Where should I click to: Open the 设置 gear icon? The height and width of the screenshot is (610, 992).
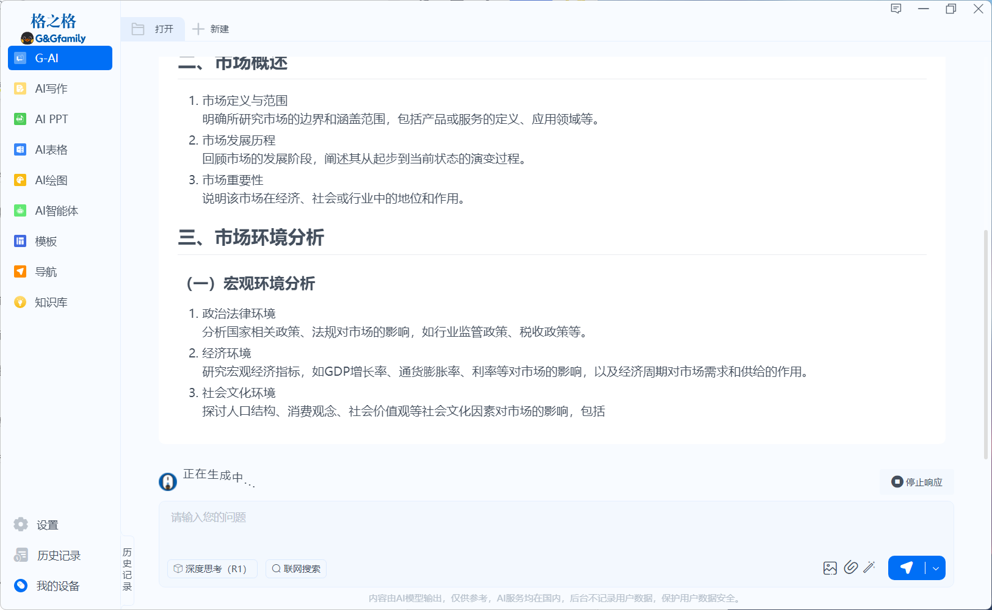(x=21, y=525)
